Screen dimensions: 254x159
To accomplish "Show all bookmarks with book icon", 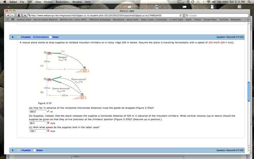I will pos(7,19).
